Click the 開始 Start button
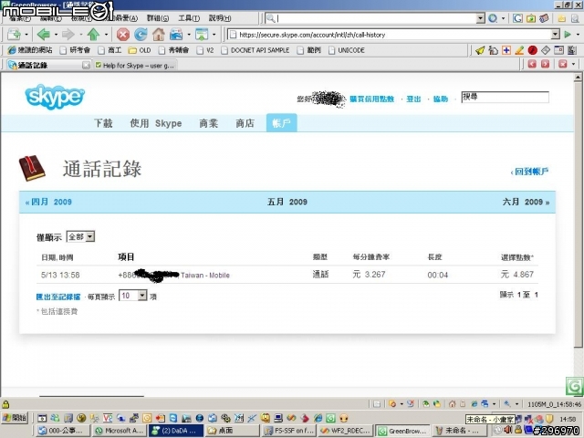Viewport: 584px width, 438px height. coord(15,418)
